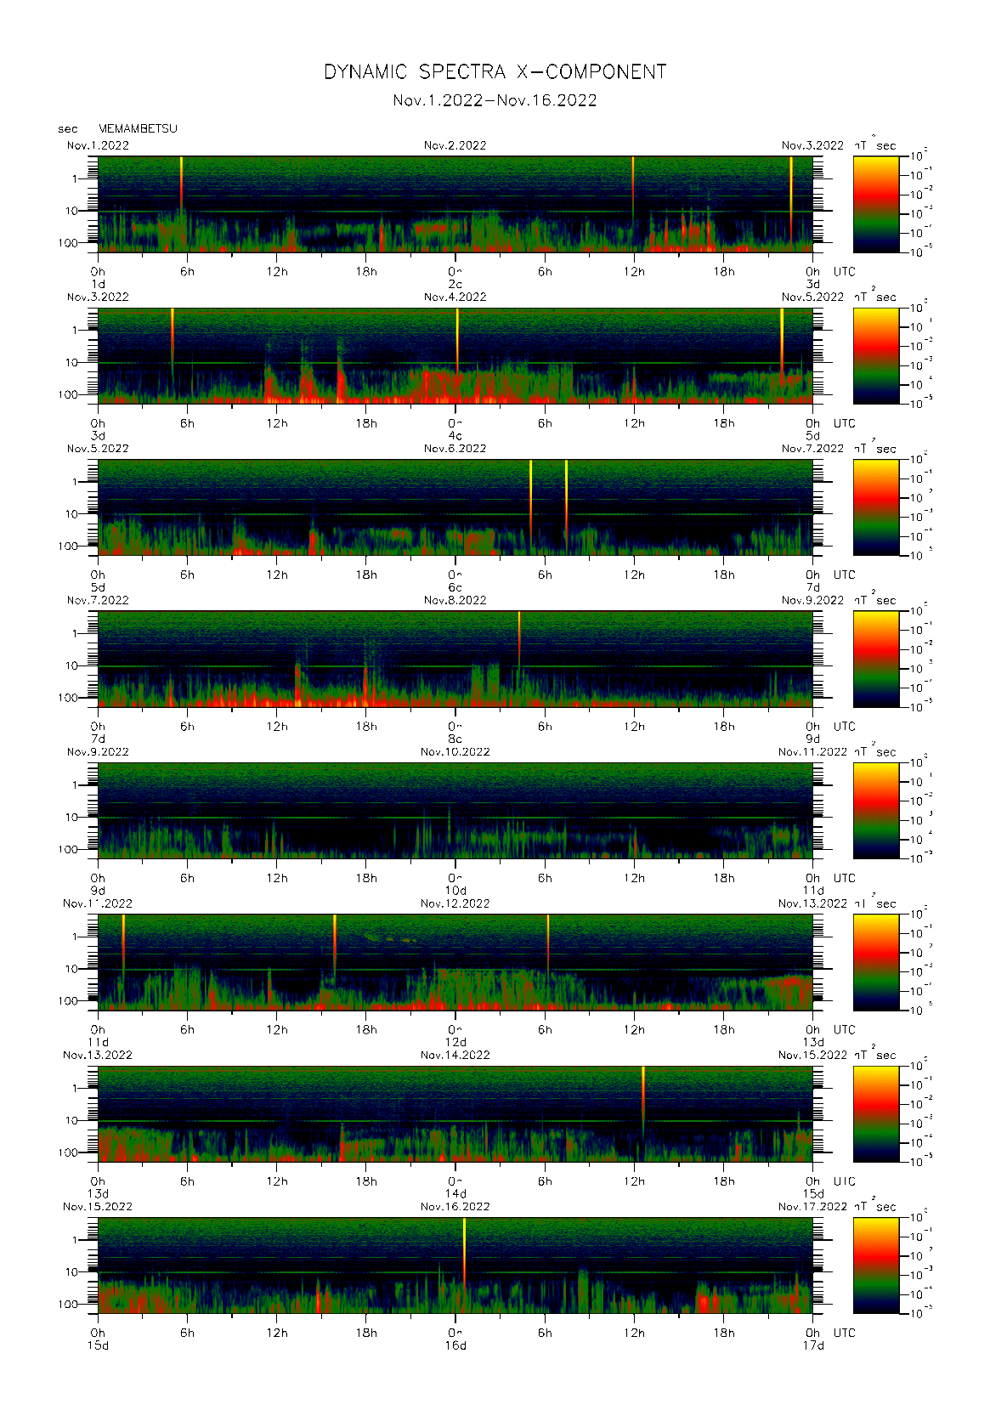
Task: Click the color scale bar beside Nov.5 panel
Action: click(876, 507)
